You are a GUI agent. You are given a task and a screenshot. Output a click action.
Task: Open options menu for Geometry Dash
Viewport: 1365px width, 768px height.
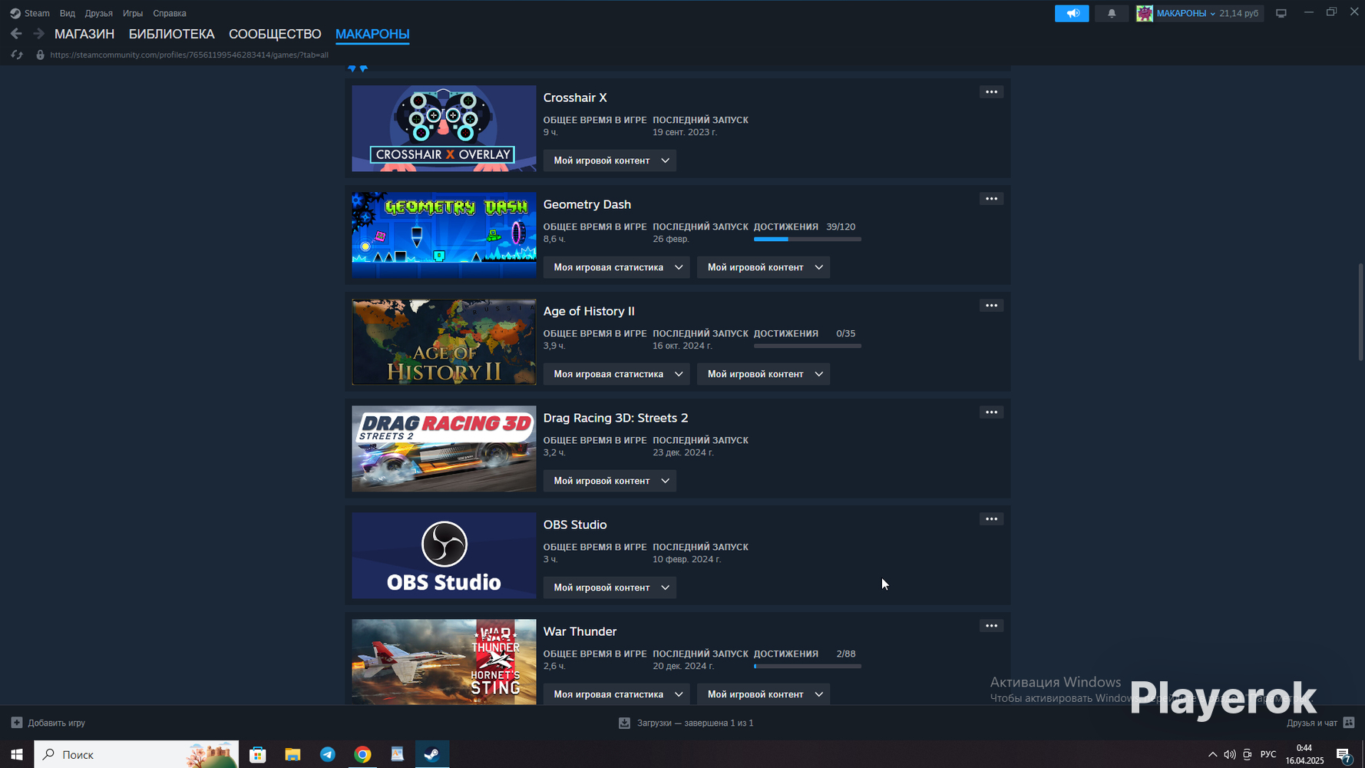point(991,199)
